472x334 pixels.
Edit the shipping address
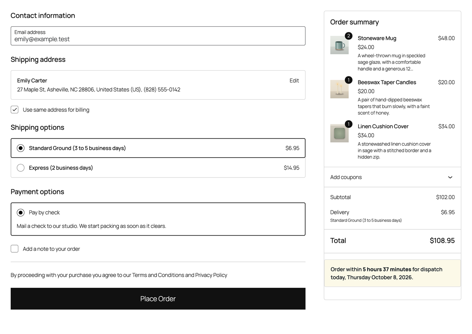pyautogui.click(x=294, y=81)
